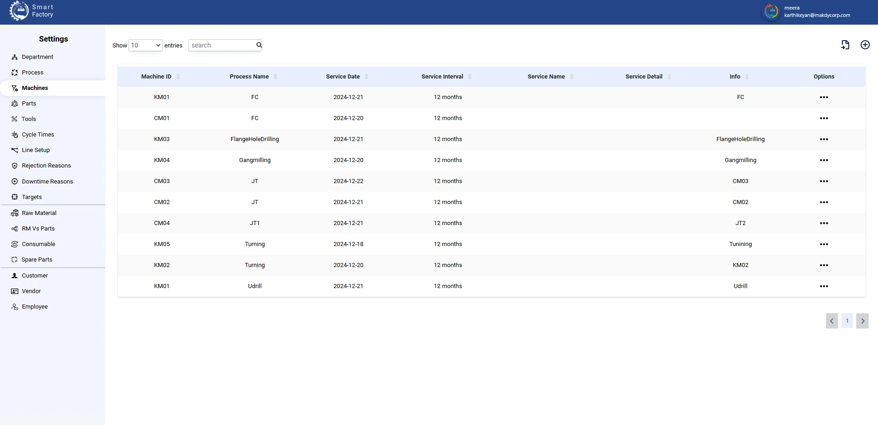Click the Line Setup icon
Viewport: 878px width, 425px height.
pos(15,150)
